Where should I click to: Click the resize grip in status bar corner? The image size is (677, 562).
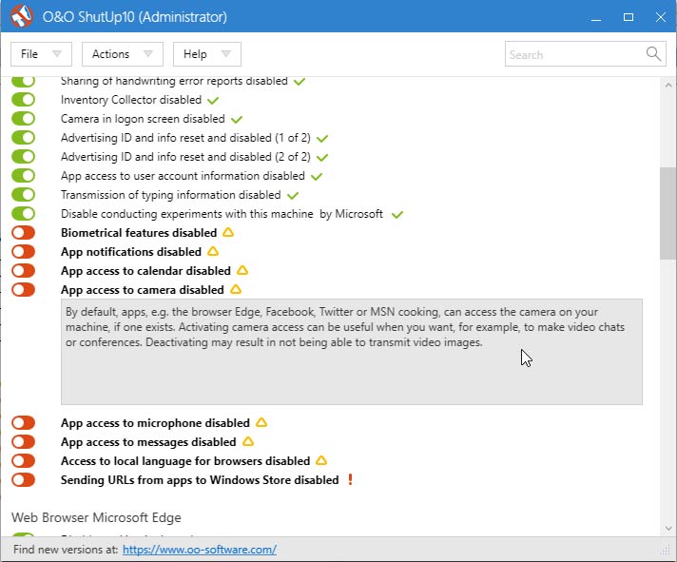(x=665, y=549)
